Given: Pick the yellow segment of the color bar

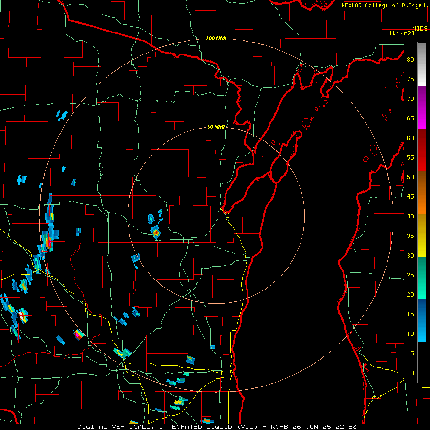Looking at the screenshot, I should (422, 235).
